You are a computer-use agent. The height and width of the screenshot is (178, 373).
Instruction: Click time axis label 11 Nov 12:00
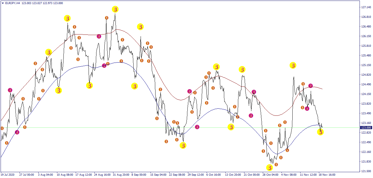[308, 175]
